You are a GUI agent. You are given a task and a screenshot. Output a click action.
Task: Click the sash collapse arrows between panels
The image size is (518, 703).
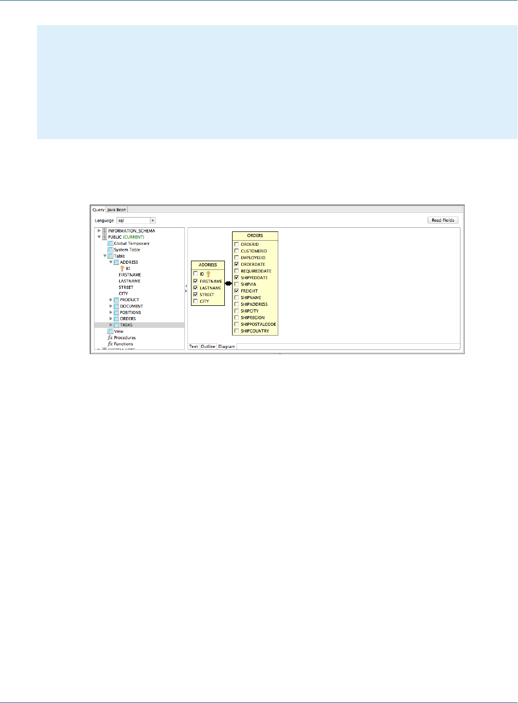(186, 288)
